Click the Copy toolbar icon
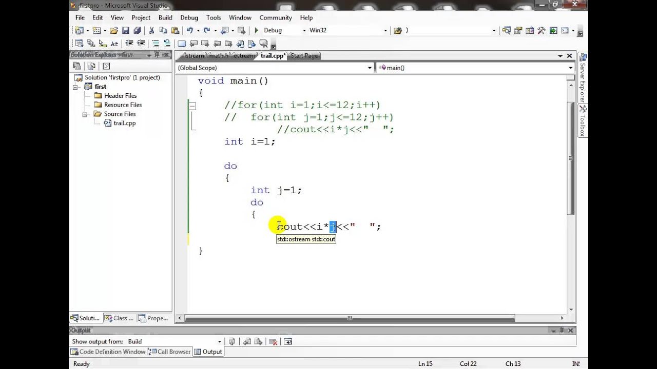 pos(164,30)
